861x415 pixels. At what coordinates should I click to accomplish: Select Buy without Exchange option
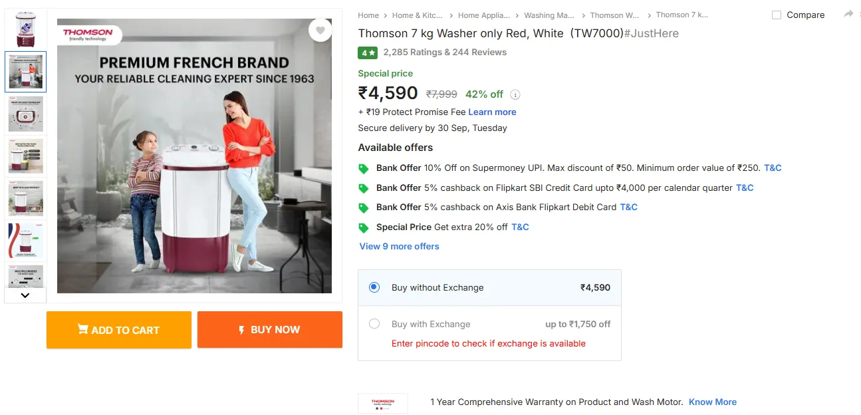374,287
